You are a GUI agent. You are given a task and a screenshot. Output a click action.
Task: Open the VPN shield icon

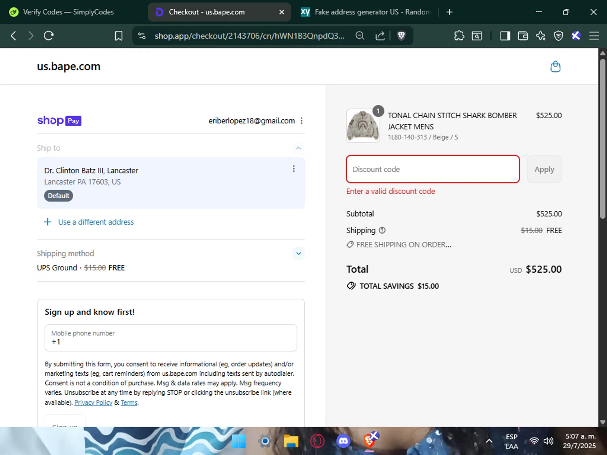pos(558,36)
